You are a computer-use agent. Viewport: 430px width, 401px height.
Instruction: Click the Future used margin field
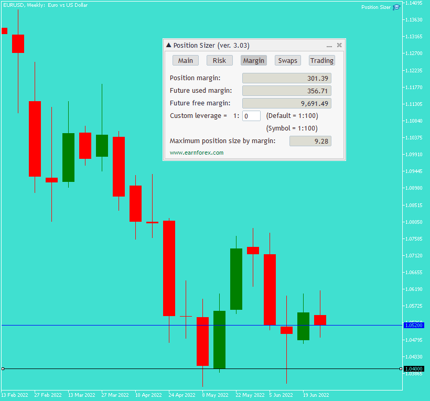tap(286, 90)
